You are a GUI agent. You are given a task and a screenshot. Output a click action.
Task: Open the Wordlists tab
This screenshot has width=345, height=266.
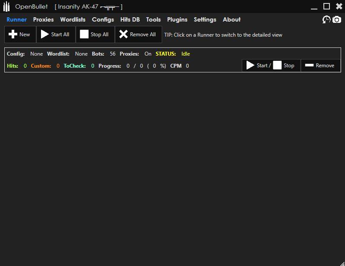pyautogui.click(x=73, y=19)
